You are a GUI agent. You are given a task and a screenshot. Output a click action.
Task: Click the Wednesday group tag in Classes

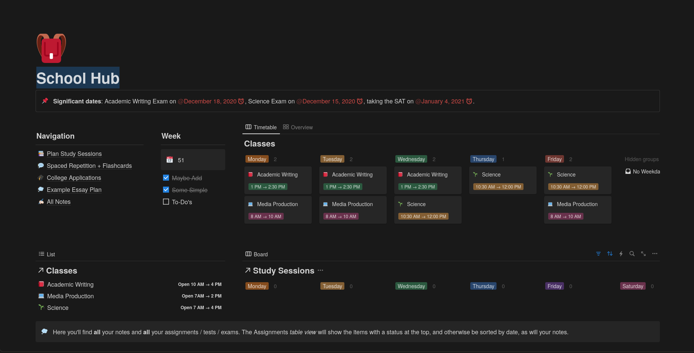(x=411, y=159)
